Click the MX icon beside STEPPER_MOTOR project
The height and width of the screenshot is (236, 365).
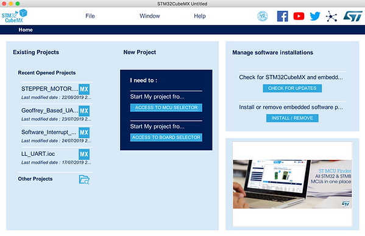[x=84, y=89]
